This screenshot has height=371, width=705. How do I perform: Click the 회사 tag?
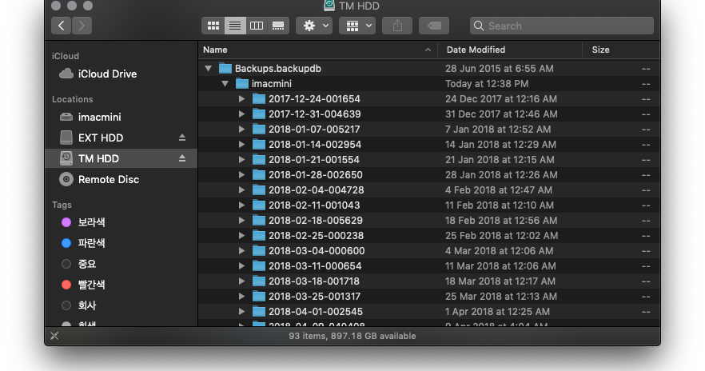click(x=121, y=305)
